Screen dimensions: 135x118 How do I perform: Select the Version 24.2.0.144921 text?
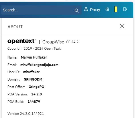click(26, 114)
